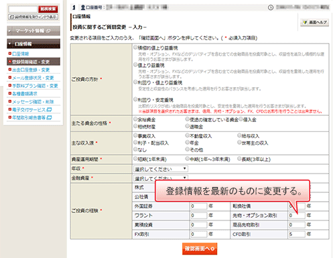Pick 中期(1年～3年未満) as the asset management period
Image resolution: width=335 pixels, height=258 pixels.
coord(188,159)
